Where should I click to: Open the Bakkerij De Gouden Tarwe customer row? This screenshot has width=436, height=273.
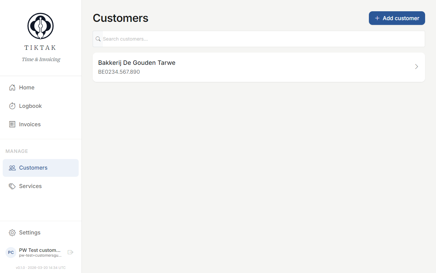click(x=238, y=67)
